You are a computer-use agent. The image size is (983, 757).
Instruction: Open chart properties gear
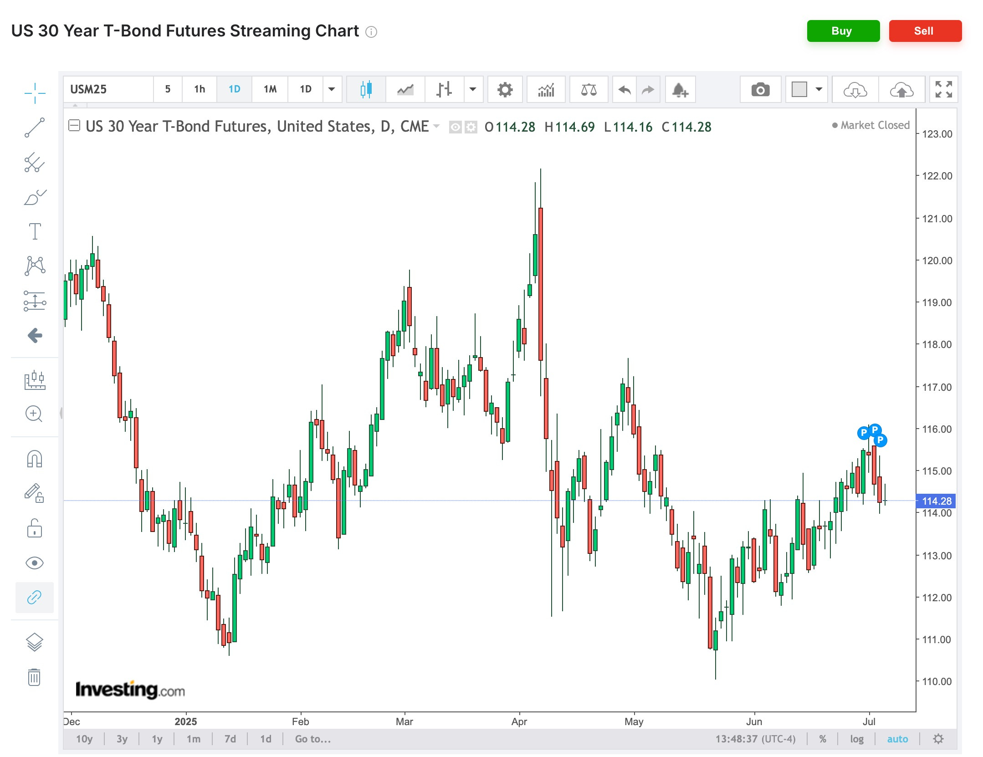click(505, 89)
